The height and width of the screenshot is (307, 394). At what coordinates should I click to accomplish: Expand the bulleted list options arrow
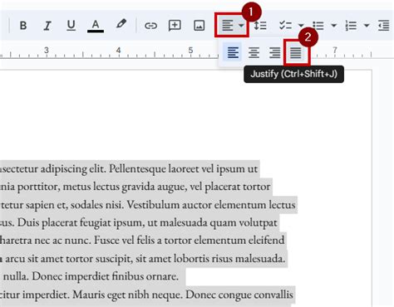(334, 26)
